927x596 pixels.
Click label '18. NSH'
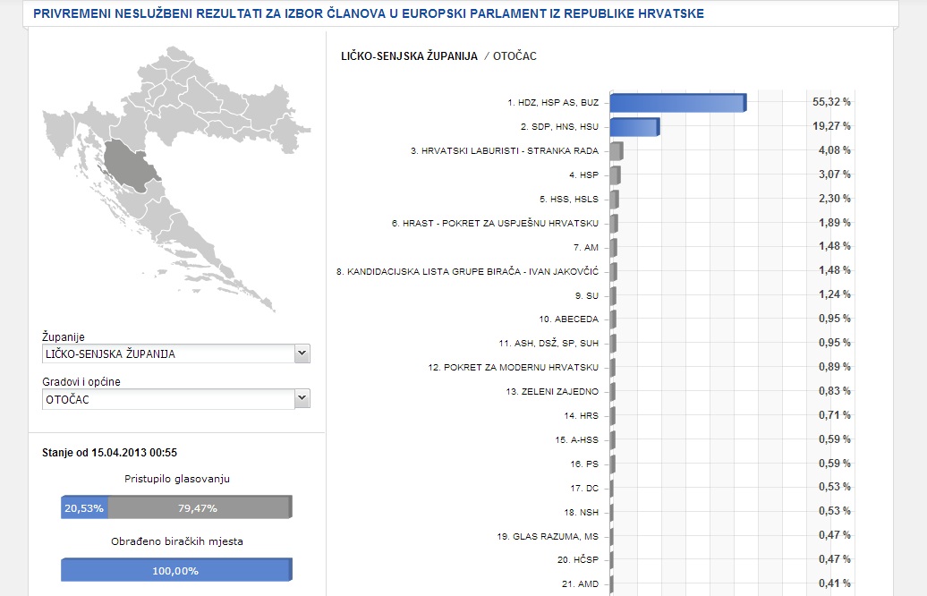[581, 513]
